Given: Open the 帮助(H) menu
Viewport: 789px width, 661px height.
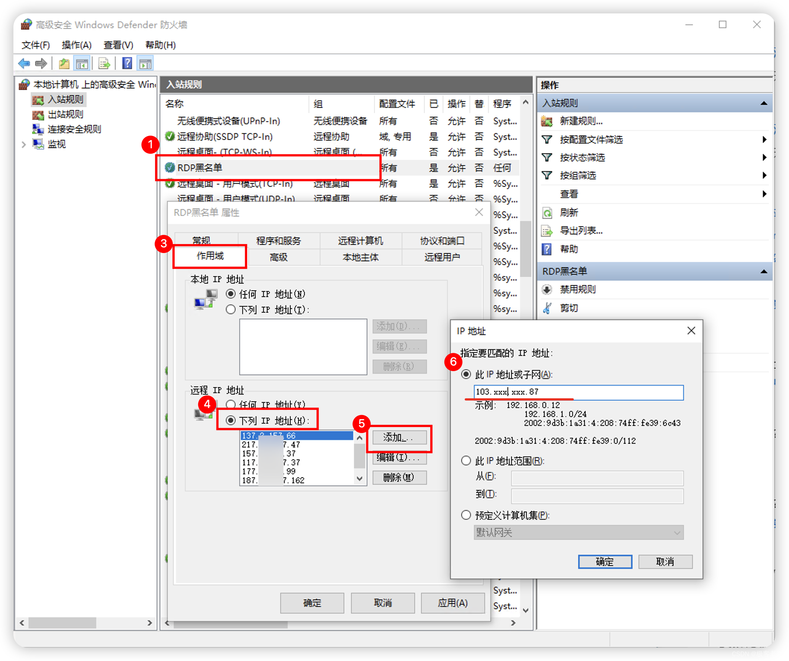Looking at the screenshot, I should (161, 45).
